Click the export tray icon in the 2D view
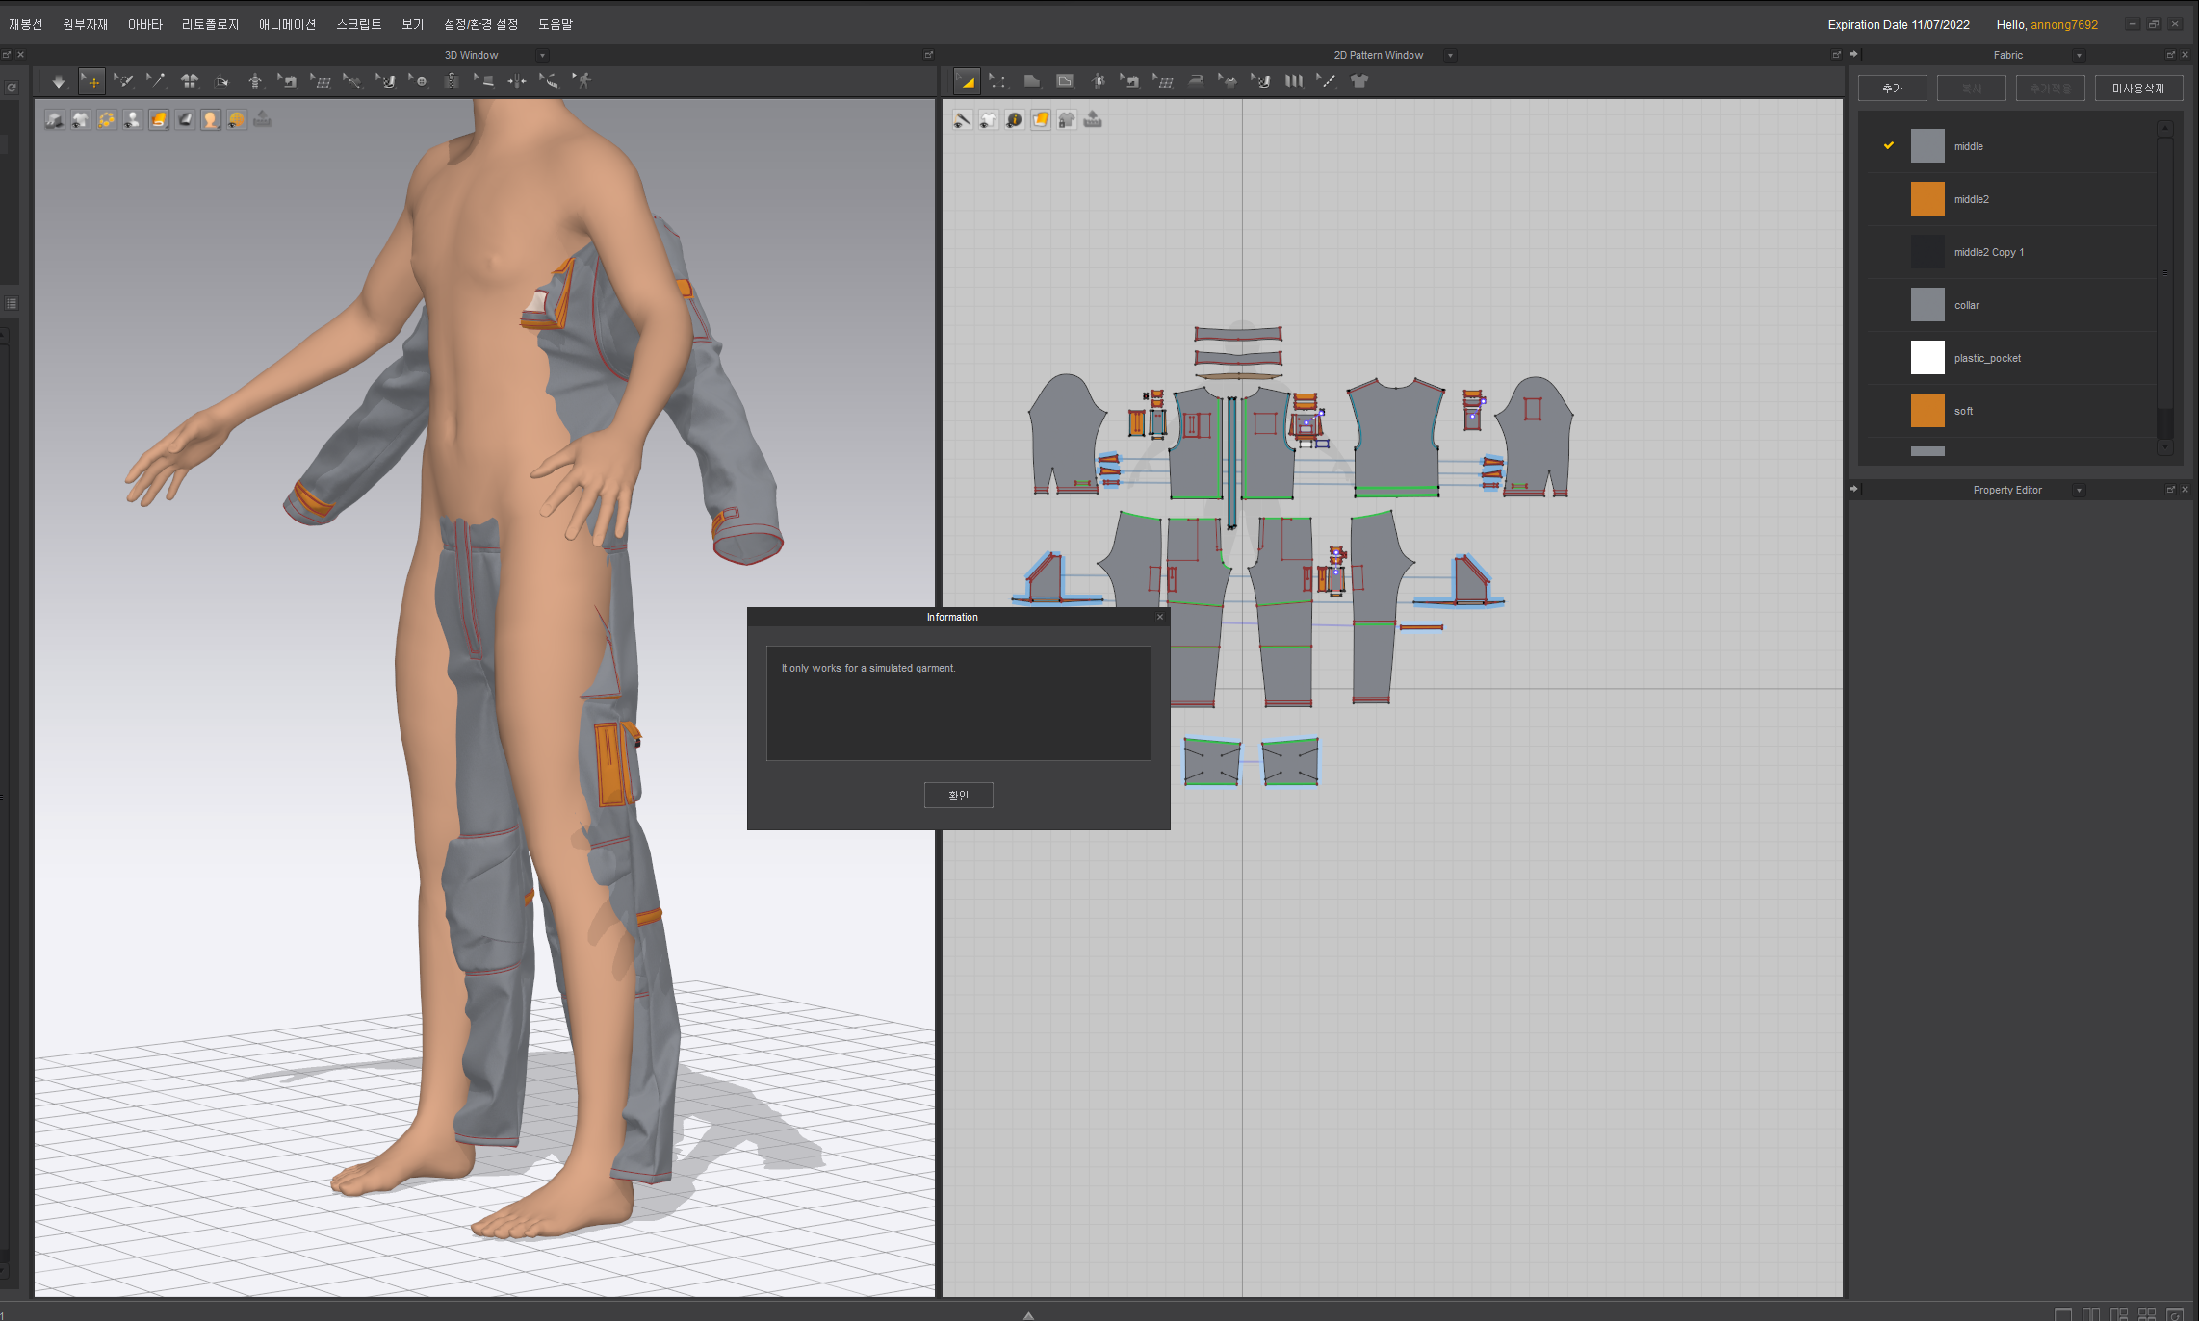The image size is (2199, 1321). pos(1093,119)
